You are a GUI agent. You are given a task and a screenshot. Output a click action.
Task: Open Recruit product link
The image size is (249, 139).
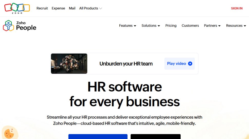coord(42,8)
